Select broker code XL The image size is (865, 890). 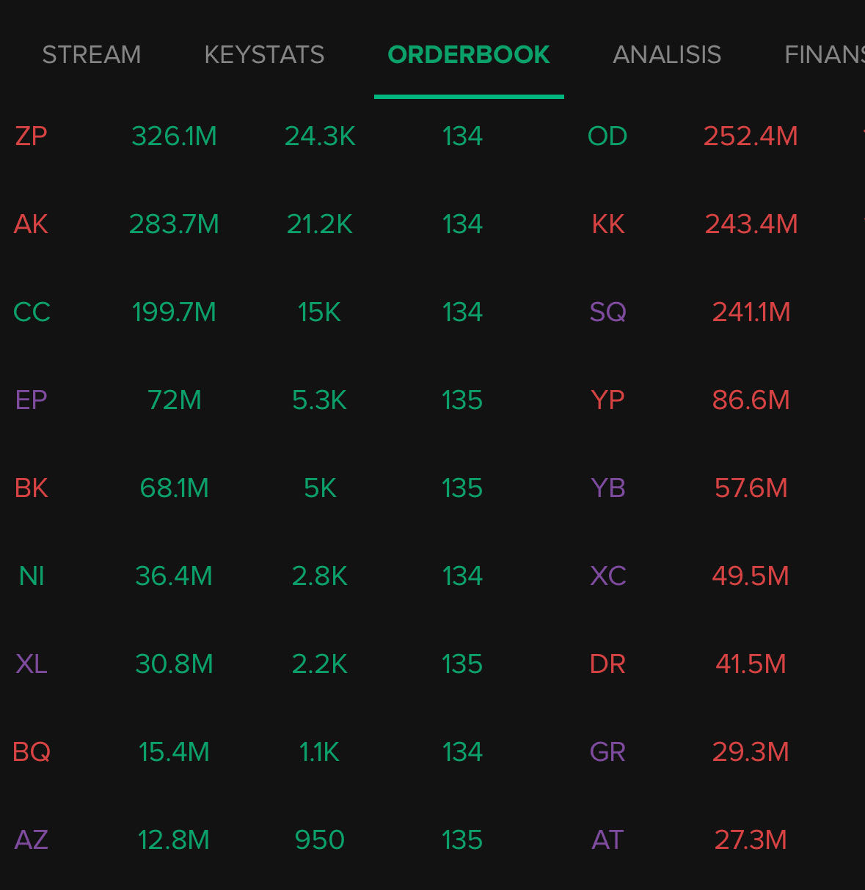pos(31,664)
